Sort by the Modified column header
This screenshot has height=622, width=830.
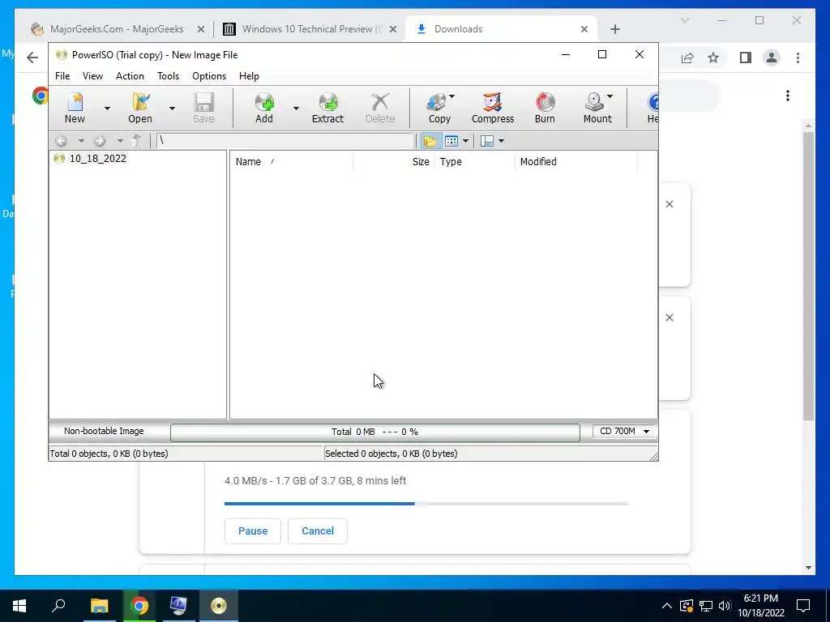576,162
